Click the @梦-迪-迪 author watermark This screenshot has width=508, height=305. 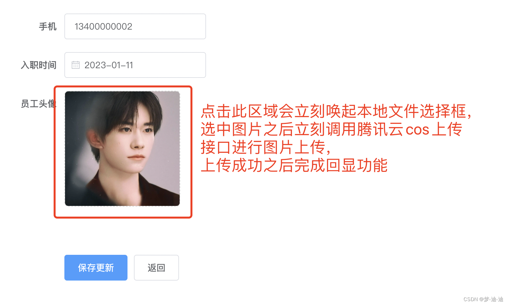[x=491, y=299]
